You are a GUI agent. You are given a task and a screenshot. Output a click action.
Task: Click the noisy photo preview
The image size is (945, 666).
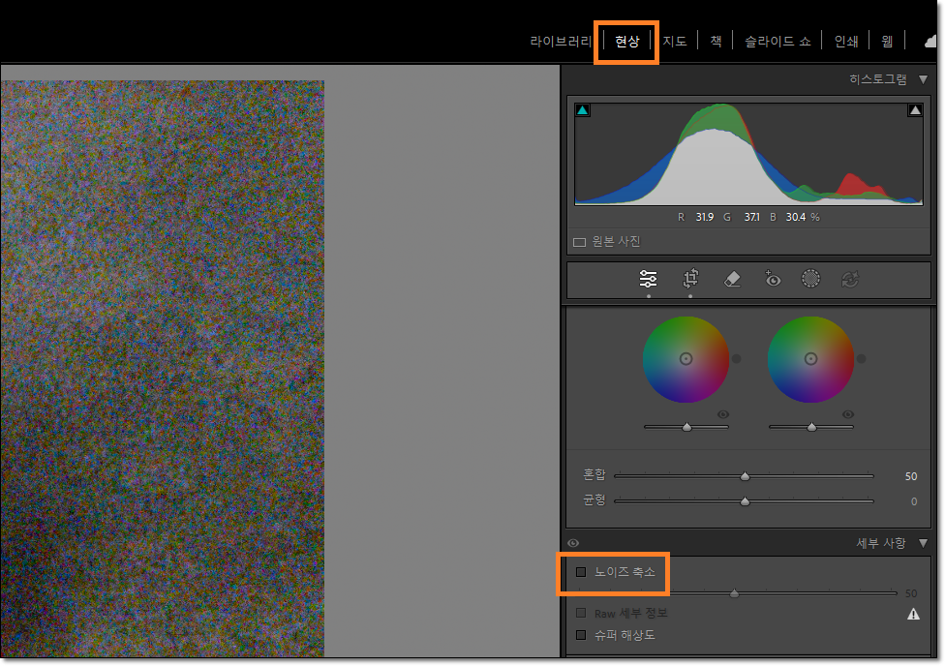[162, 369]
